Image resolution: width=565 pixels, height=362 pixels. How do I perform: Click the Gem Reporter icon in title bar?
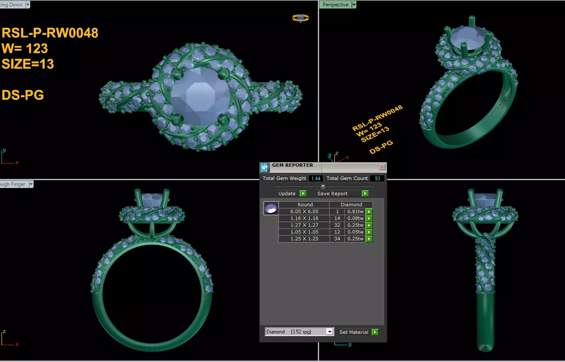264,167
